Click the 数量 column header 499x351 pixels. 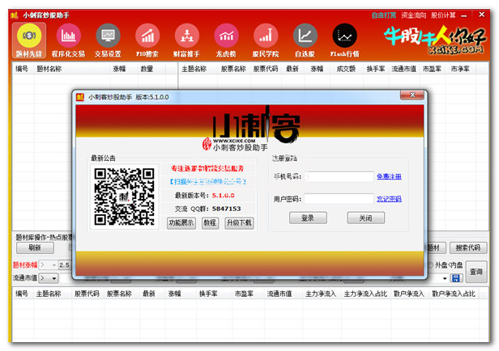[x=147, y=69]
